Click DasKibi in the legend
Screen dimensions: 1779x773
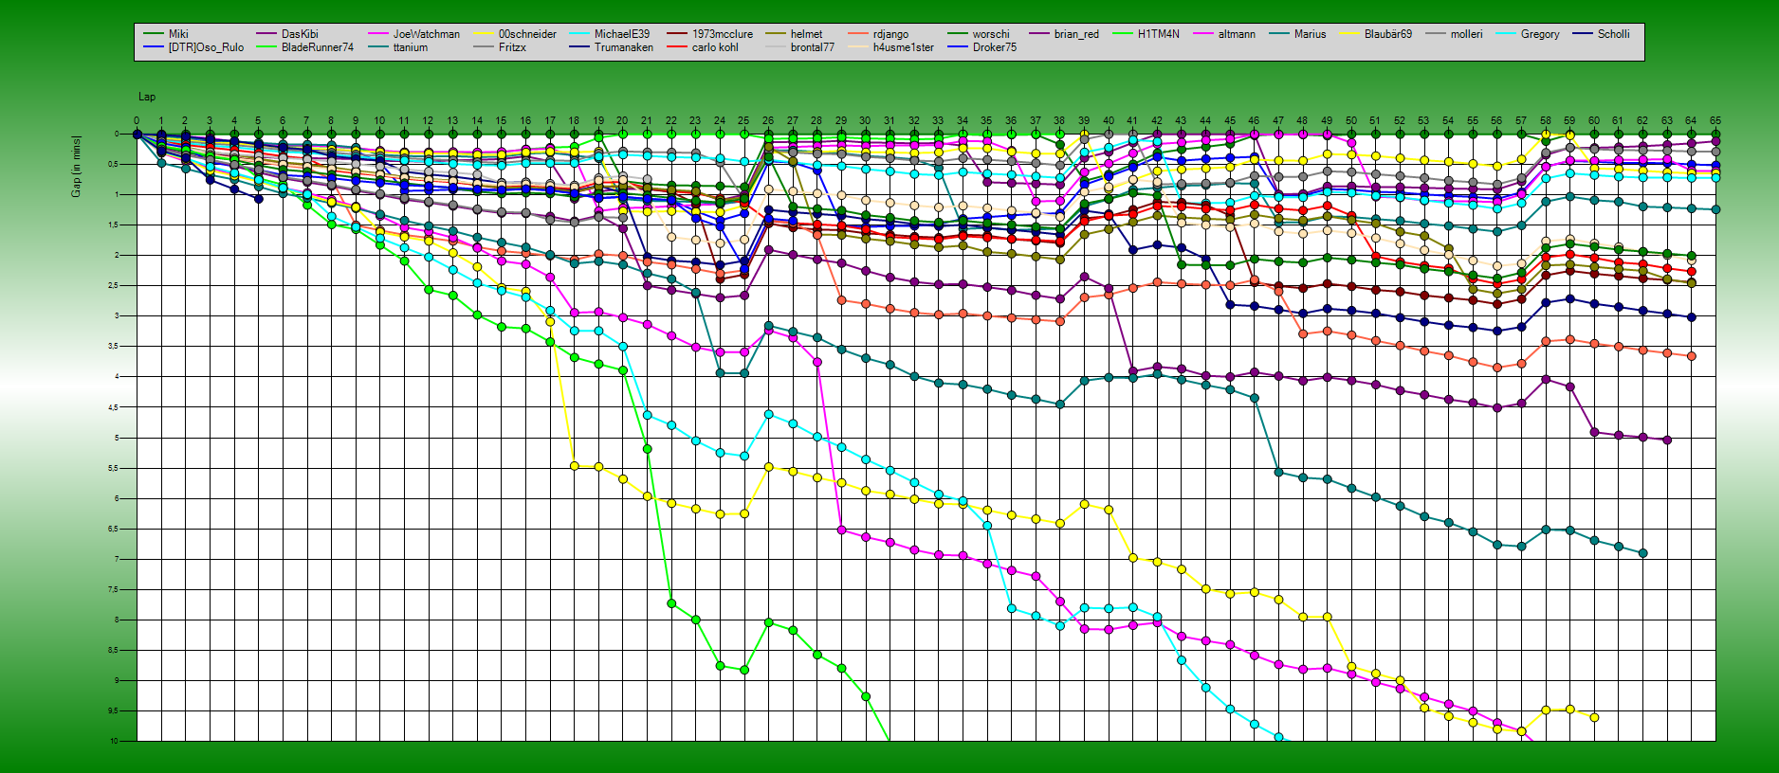pyautogui.click(x=300, y=34)
